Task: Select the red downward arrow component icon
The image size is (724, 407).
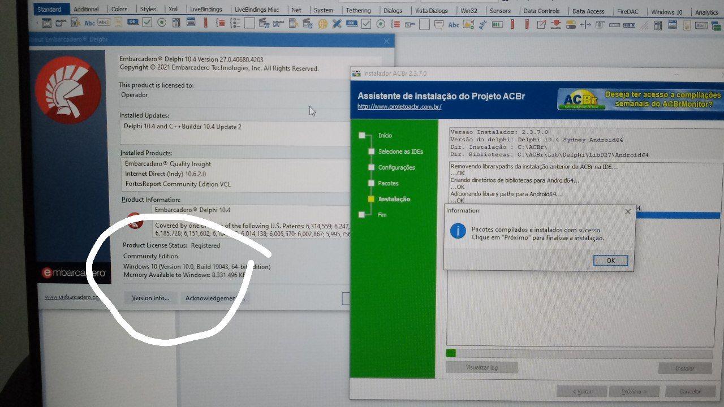Action: (555, 24)
